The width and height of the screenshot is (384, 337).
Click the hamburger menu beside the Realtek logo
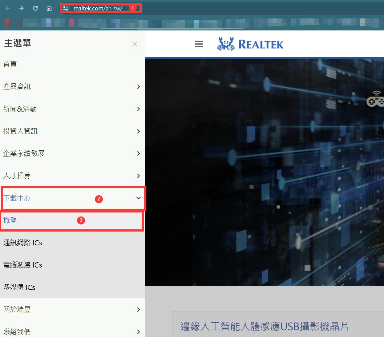point(199,44)
